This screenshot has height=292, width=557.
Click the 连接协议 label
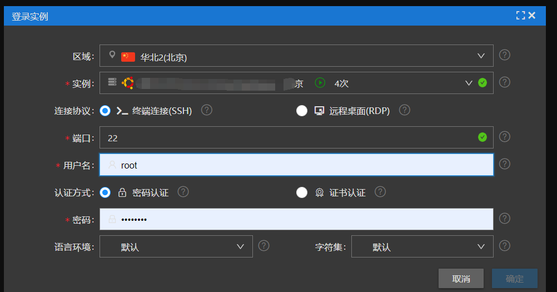pyautogui.click(x=74, y=111)
